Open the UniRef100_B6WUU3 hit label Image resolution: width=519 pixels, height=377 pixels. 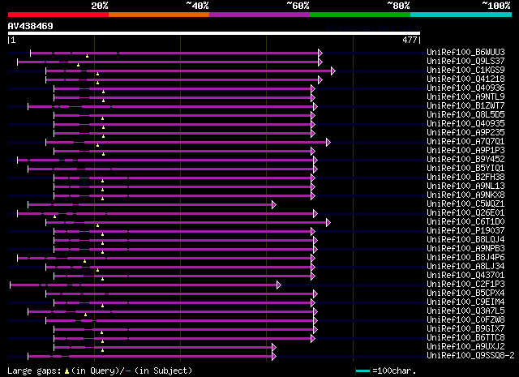tap(465, 53)
